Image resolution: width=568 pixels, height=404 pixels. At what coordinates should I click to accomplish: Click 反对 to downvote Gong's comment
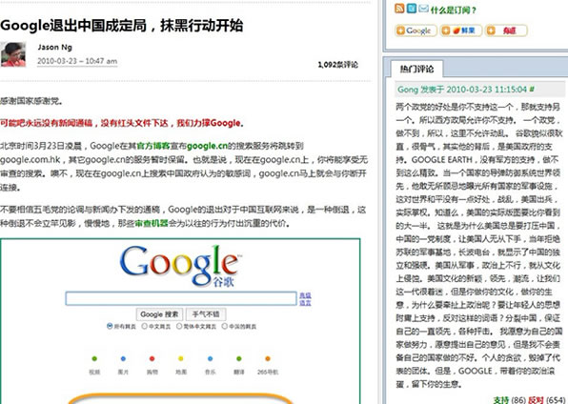(x=537, y=400)
